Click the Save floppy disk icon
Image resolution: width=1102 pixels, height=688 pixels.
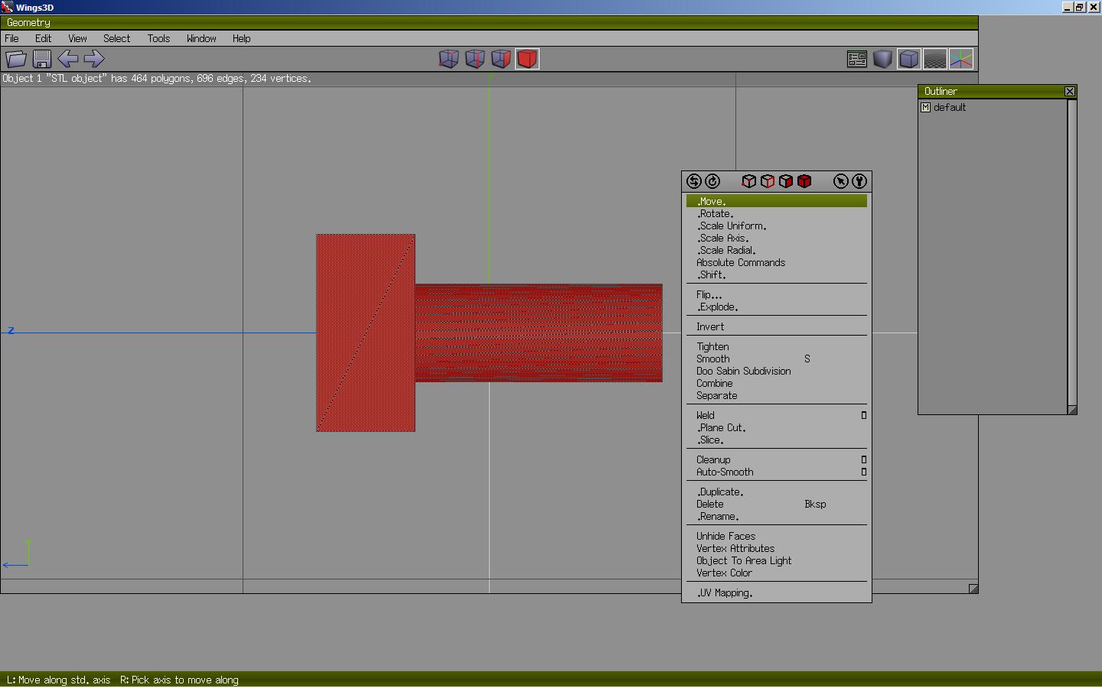(x=42, y=59)
